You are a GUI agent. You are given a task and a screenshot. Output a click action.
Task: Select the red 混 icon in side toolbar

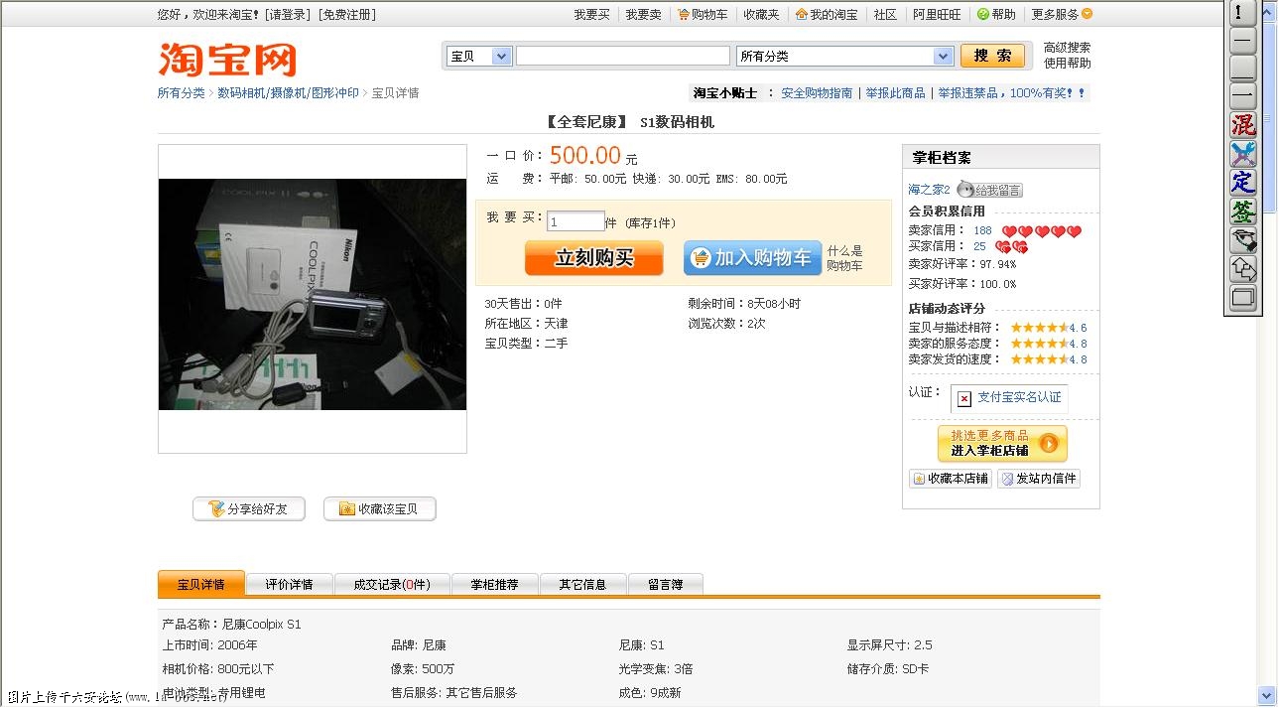coord(1241,125)
